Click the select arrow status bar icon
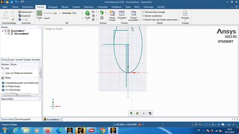Image resolution: width=239 pixels, height=134 pixels. coord(200,125)
